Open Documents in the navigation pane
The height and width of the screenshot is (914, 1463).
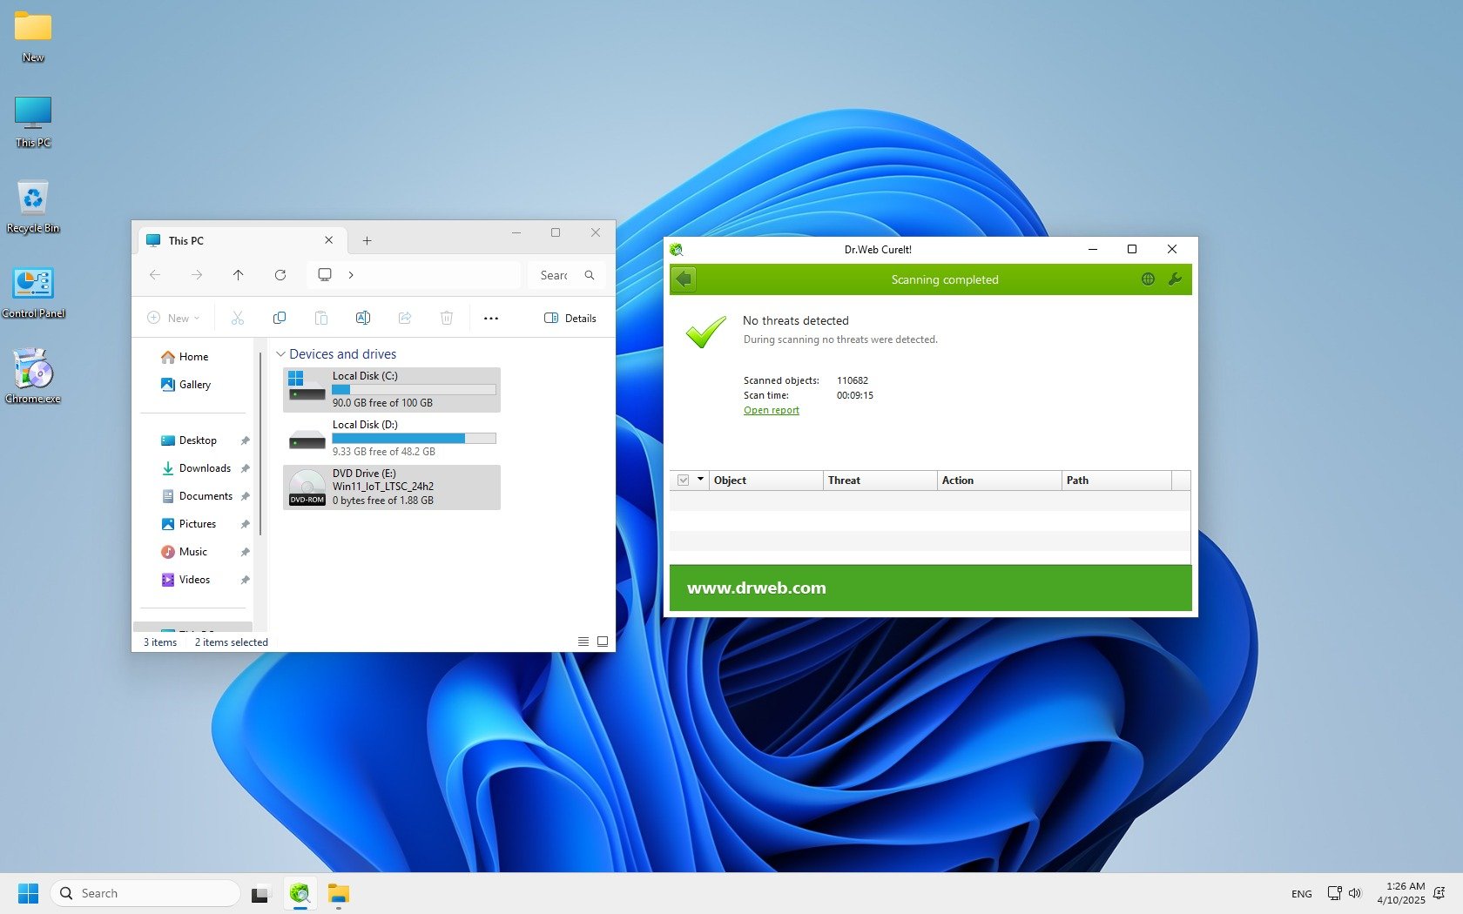197,496
